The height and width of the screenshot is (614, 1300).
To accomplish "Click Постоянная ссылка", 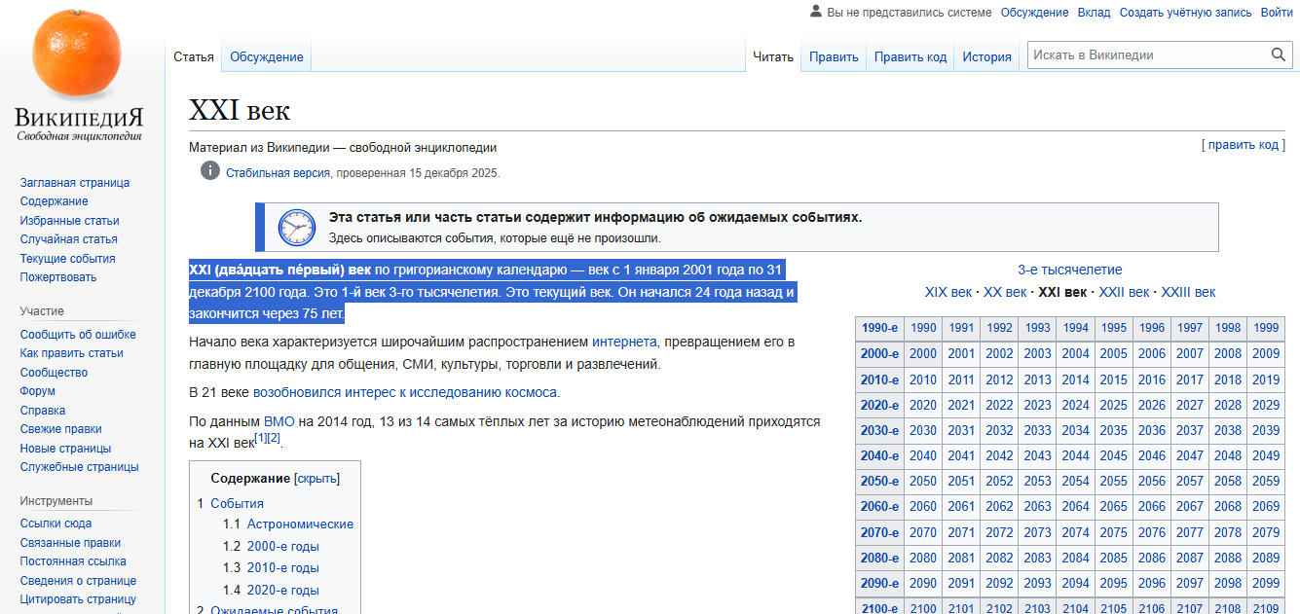I will 73,561.
